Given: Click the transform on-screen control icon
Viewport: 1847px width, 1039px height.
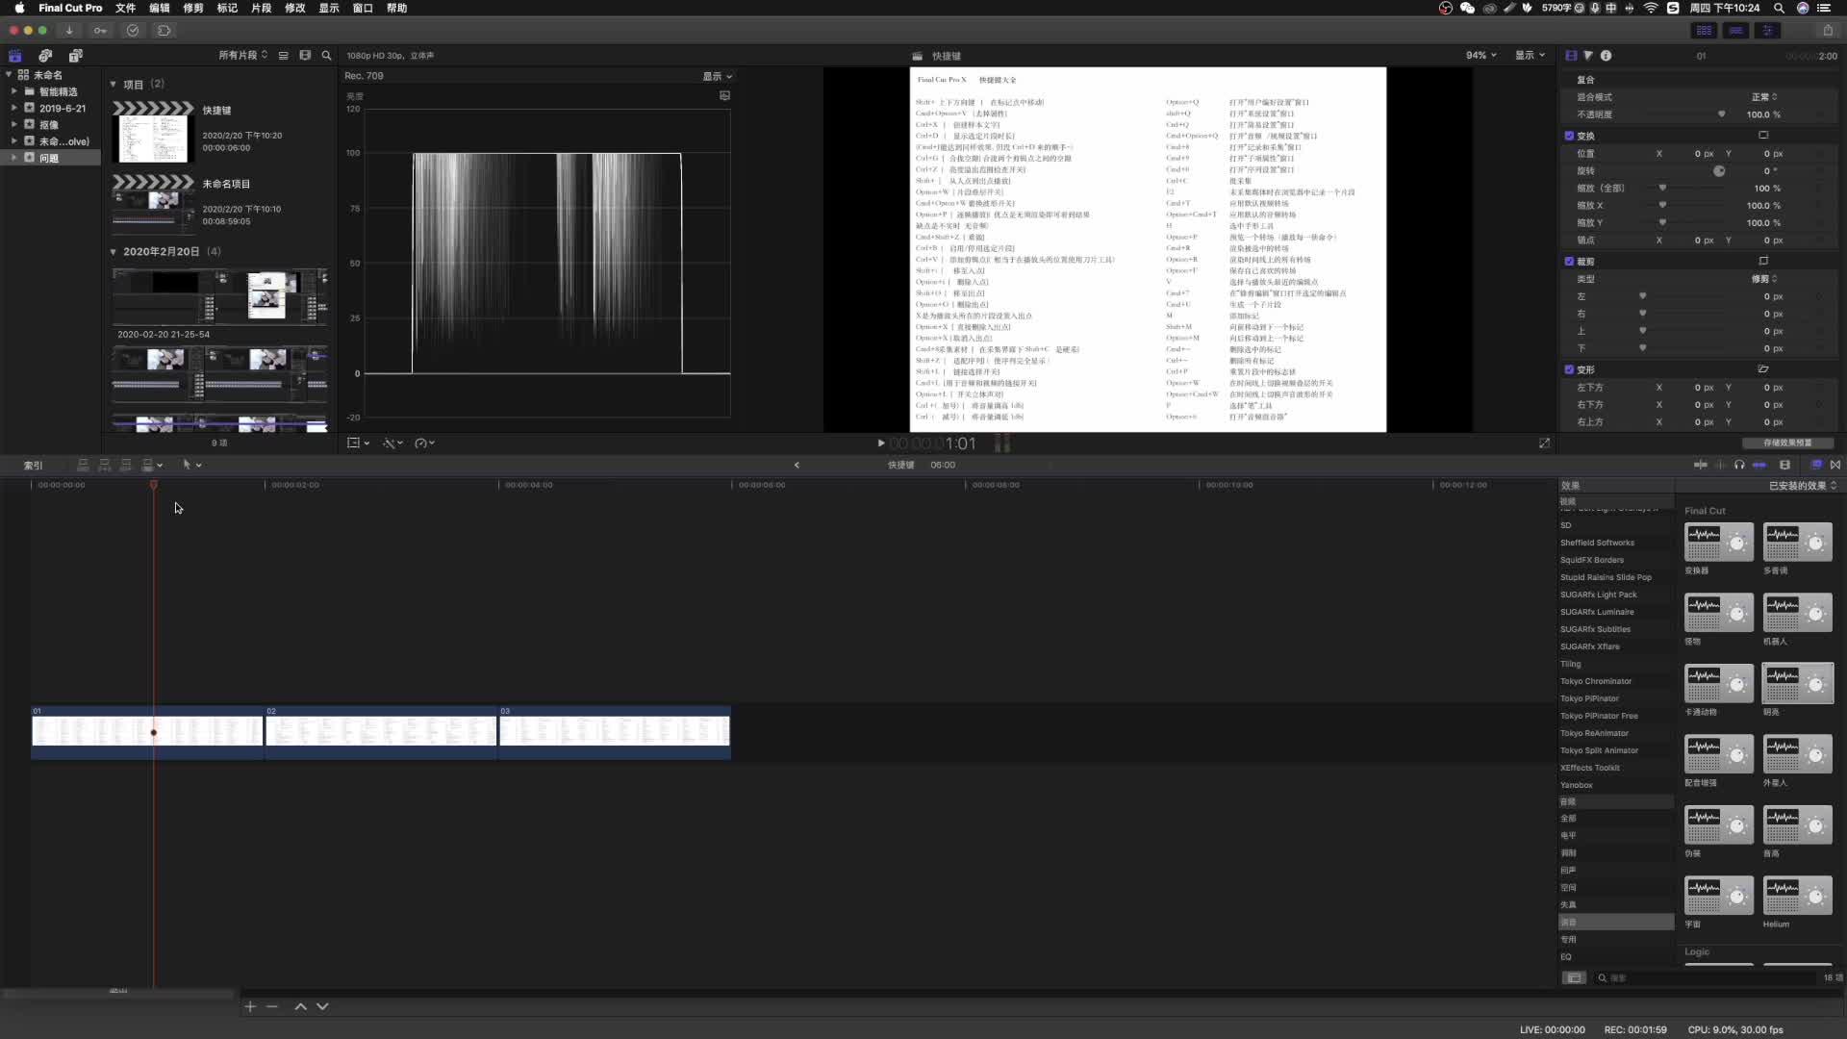Looking at the screenshot, I should coord(1763,136).
